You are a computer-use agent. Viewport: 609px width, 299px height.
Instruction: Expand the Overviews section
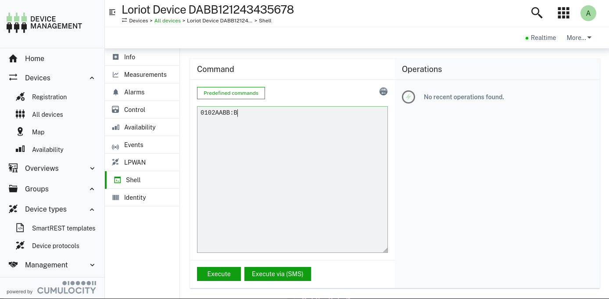coord(92,168)
